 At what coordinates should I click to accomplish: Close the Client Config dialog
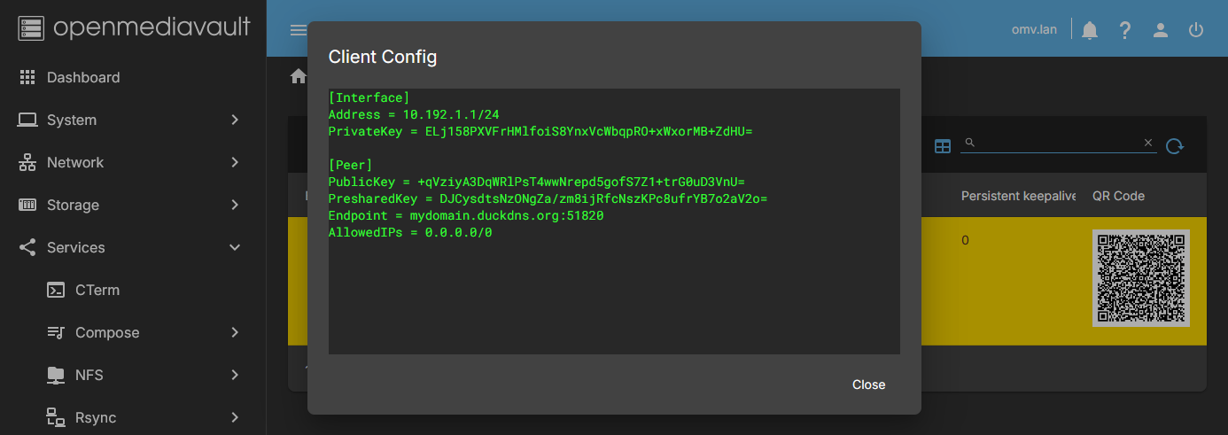pos(868,385)
